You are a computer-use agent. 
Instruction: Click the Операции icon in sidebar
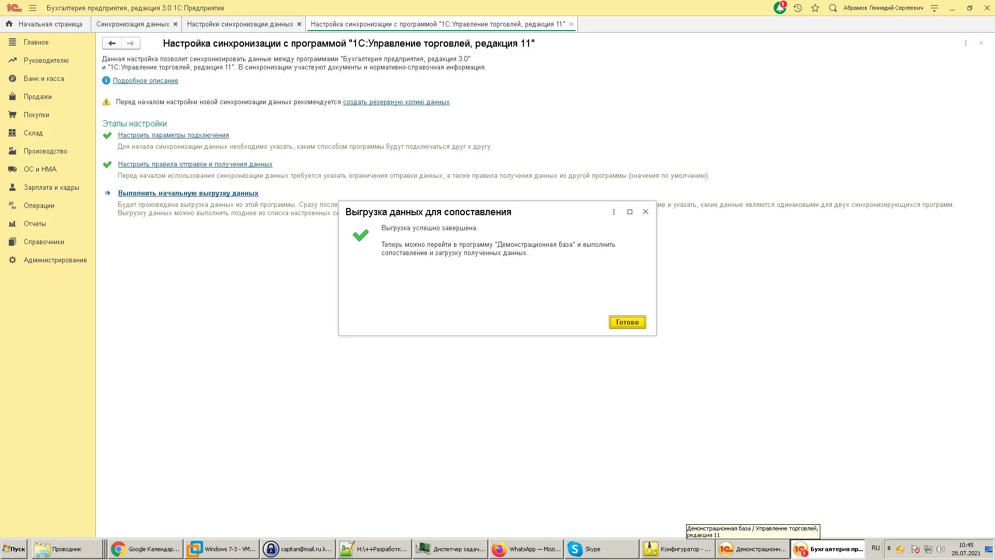(12, 206)
